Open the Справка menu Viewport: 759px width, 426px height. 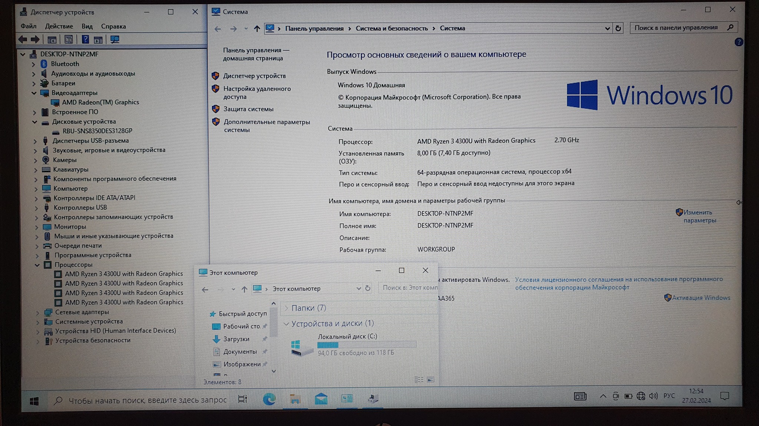113,26
